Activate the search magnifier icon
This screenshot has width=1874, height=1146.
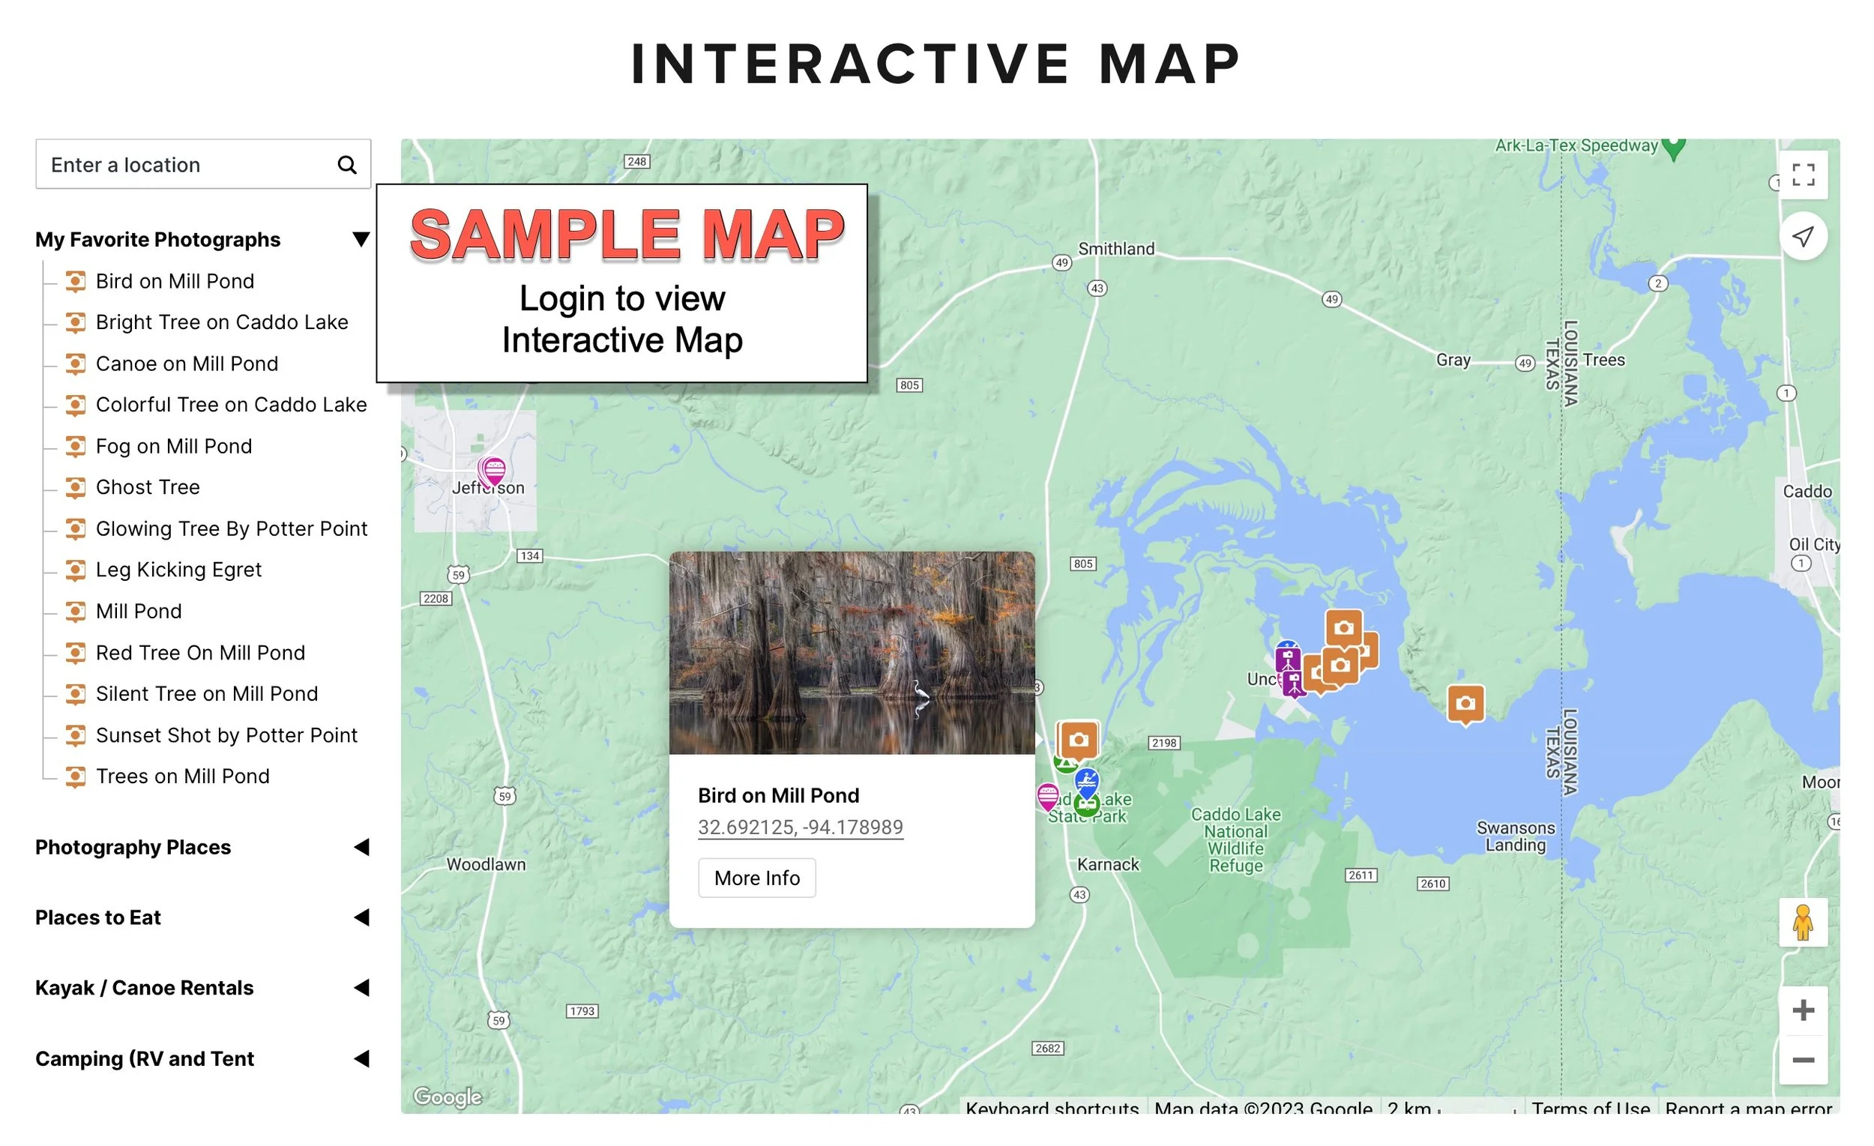347,164
